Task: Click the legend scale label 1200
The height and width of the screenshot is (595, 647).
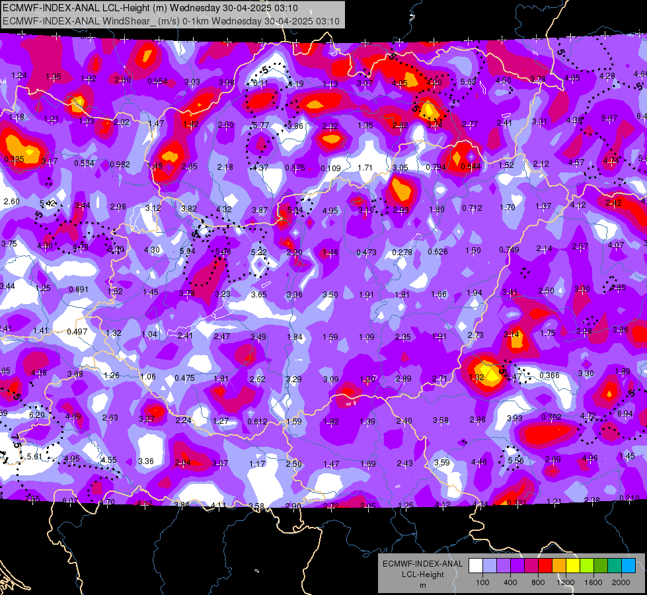Action: click(x=566, y=582)
